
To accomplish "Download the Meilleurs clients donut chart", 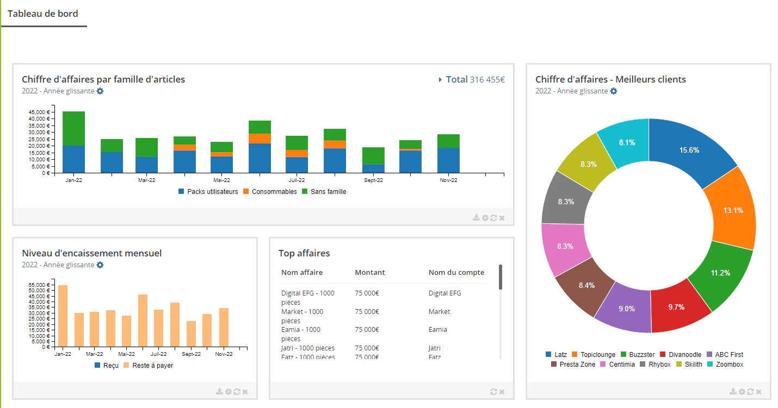I will click(x=733, y=392).
